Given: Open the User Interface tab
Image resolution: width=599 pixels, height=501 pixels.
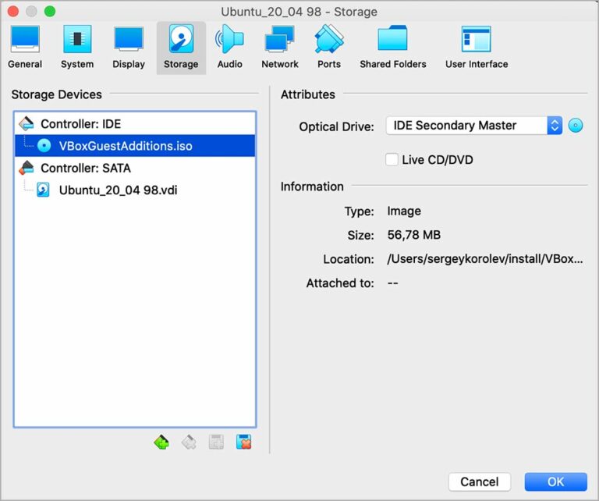Looking at the screenshot, I should pyautogui.click(x=476, y=48).
